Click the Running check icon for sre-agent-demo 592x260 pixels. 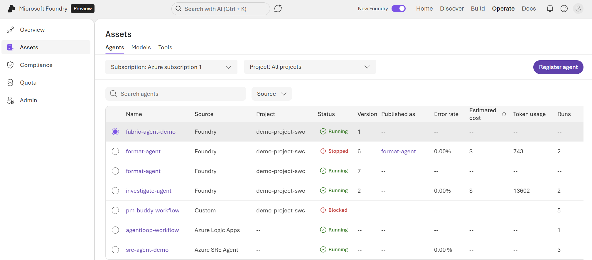(x=323, y=249)
